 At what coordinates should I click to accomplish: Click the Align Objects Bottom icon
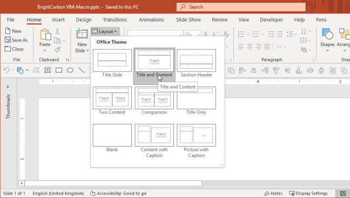(299, 71)
